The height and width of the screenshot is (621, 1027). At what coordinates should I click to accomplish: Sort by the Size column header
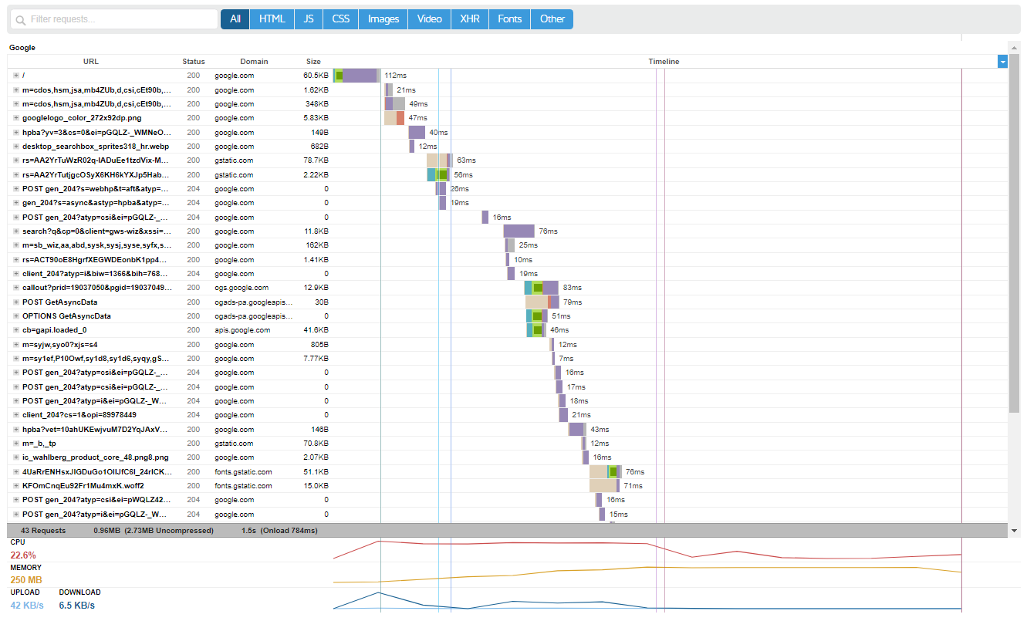coord(313,62)
